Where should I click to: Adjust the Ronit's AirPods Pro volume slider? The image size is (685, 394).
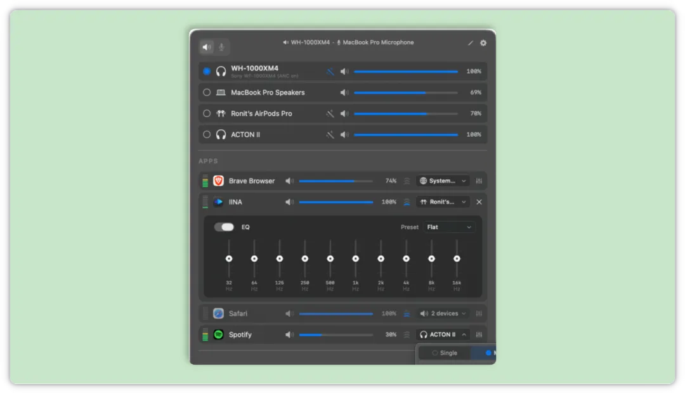click(x=406, y=113)
